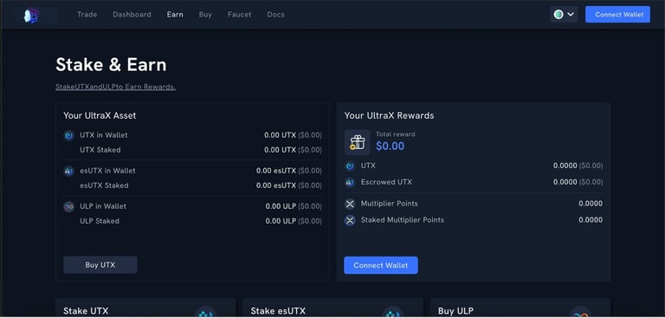Click the '0.00 UTX' value in the UTX in Wallet row
The height and width of the screenshot is (318, 665).
(280, 135)
